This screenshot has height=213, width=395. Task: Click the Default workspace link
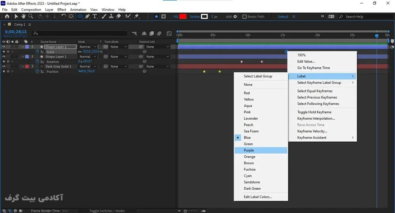click(x=283, y=17)
